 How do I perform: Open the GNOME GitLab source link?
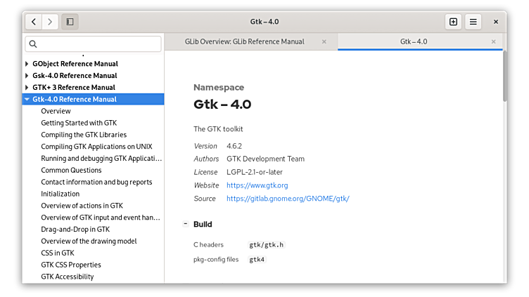(288, 199)
